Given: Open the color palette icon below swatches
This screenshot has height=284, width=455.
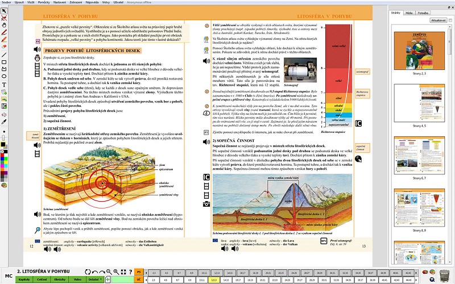Looking at the screenshot, I should (4, 185).
